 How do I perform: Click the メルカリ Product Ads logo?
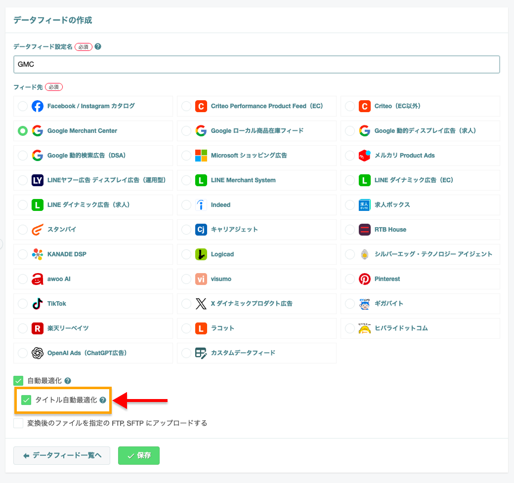tap(365, 156)
